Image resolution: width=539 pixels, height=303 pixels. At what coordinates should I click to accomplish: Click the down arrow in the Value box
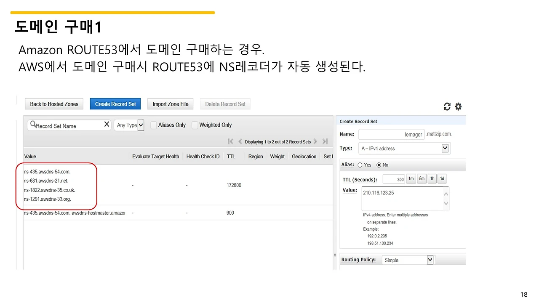[446, 204]
